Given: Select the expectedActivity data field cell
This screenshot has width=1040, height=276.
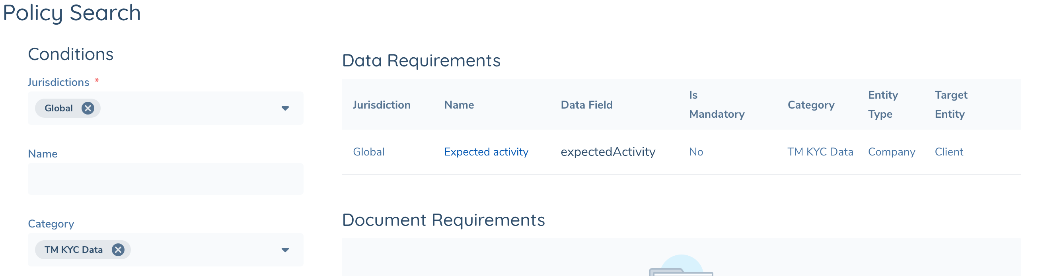Looking at the screenshot, I should pos(608,152).
